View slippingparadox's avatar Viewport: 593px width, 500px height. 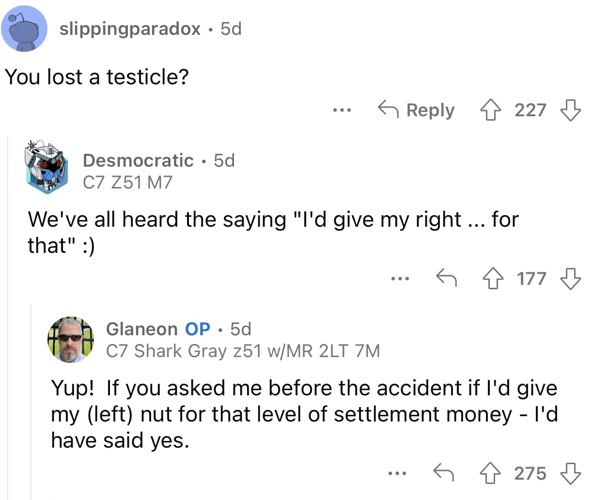pyautogui.click(x=24, y=29)
